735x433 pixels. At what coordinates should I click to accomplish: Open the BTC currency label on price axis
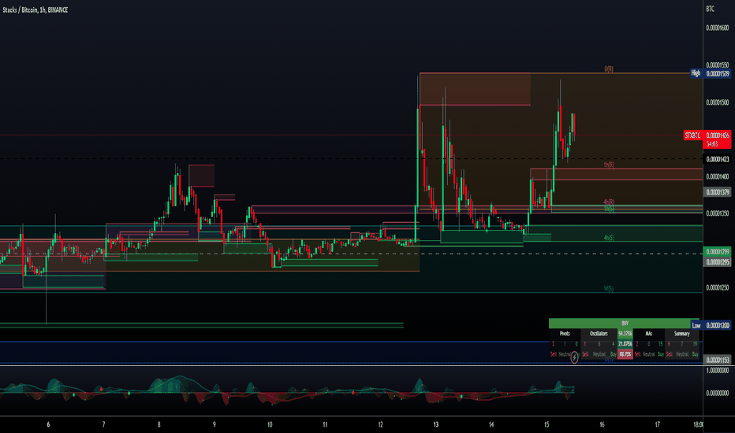coord(710,9)
